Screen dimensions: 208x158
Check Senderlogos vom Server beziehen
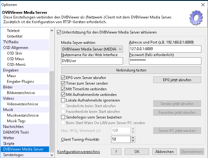[63, 117]
